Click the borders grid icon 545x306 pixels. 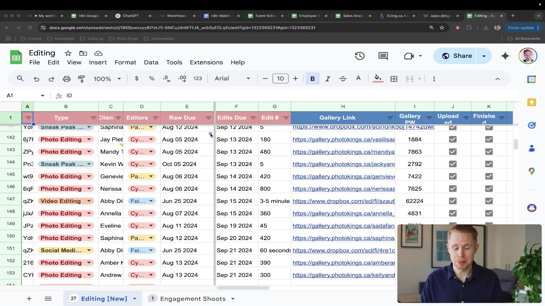[394, 79]
